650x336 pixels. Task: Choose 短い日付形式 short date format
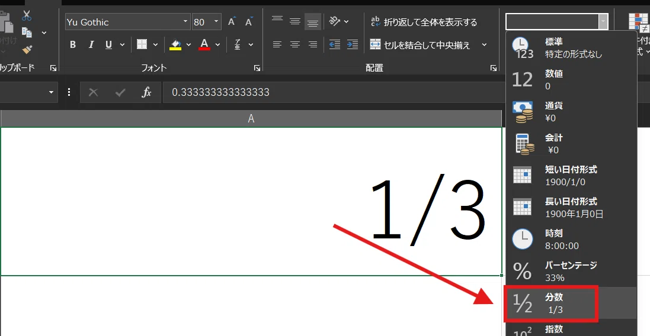tap(571, 176)
